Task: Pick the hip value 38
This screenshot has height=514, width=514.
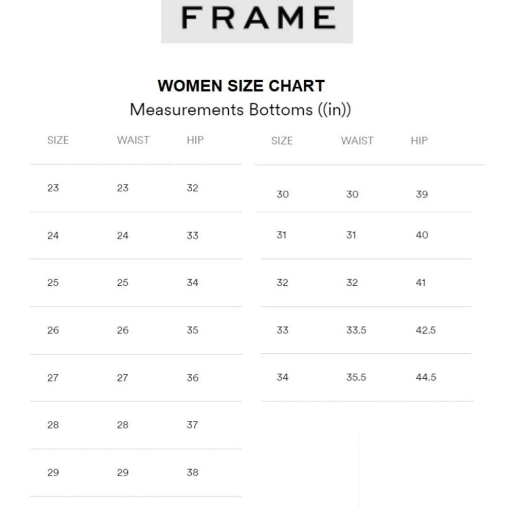Action: 192,472
